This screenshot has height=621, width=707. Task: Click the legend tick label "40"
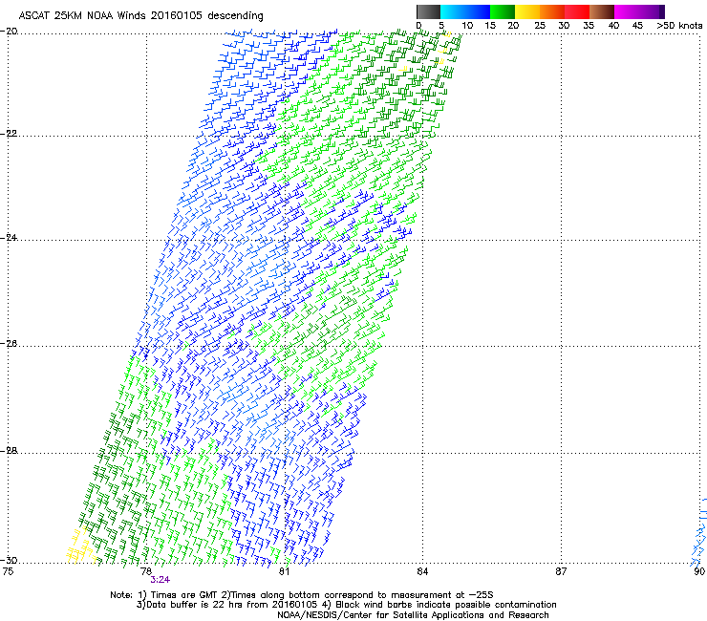tap(613, 26)
